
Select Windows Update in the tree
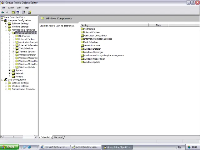[x=27, y=67]
